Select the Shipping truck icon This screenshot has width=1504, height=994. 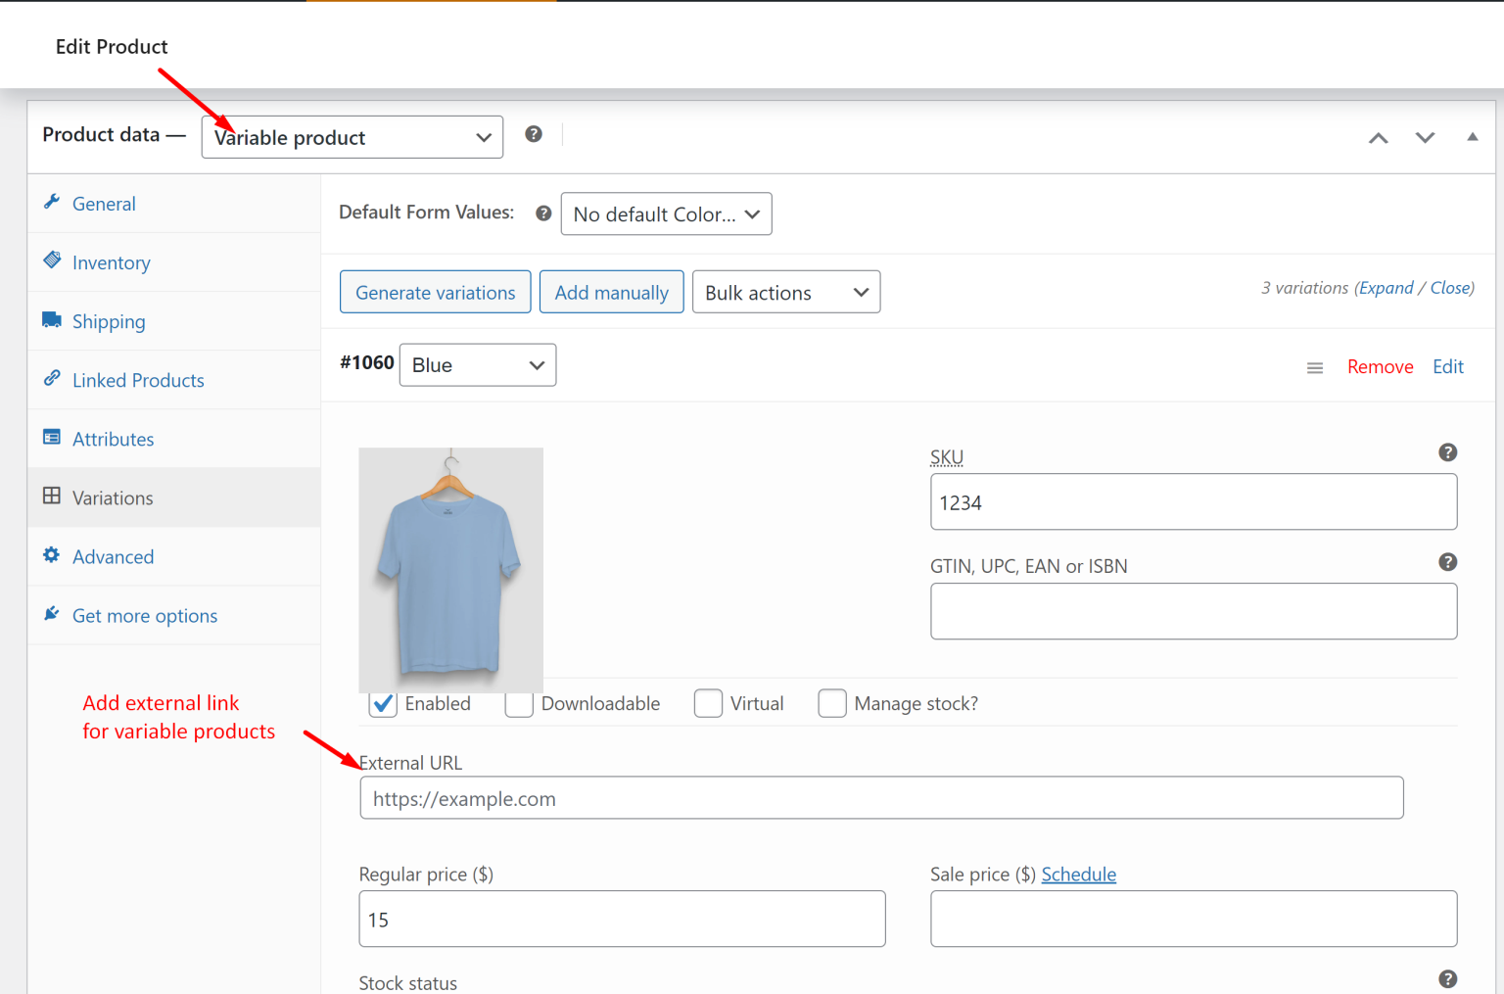pos(52,320)
